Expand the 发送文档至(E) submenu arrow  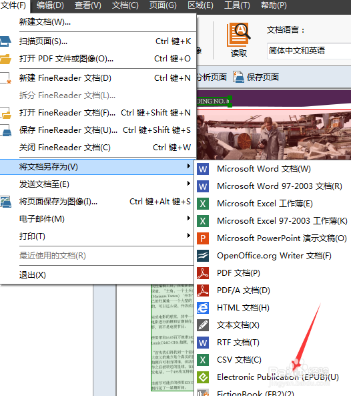coord(188,184)
